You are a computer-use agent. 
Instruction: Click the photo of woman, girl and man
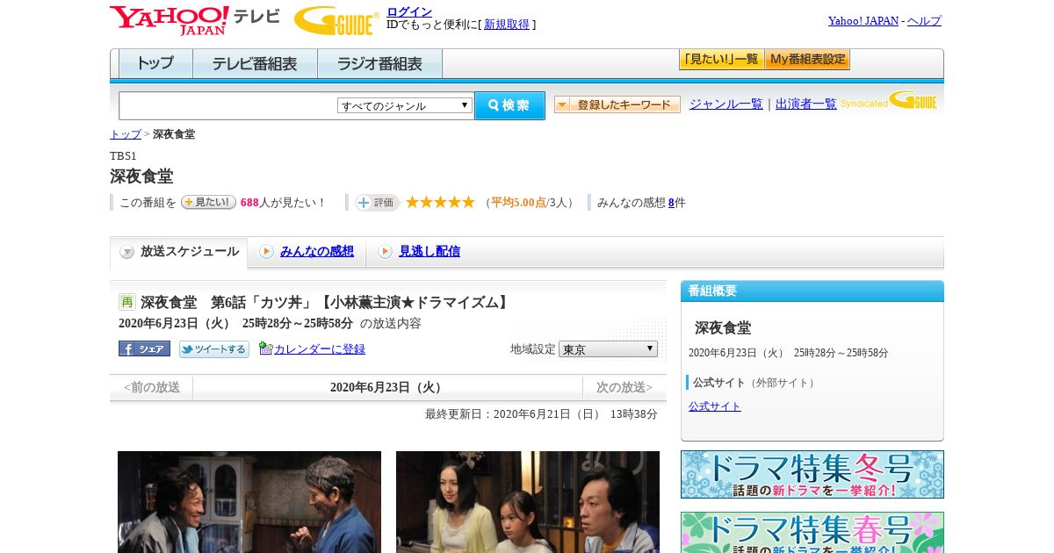528,502
